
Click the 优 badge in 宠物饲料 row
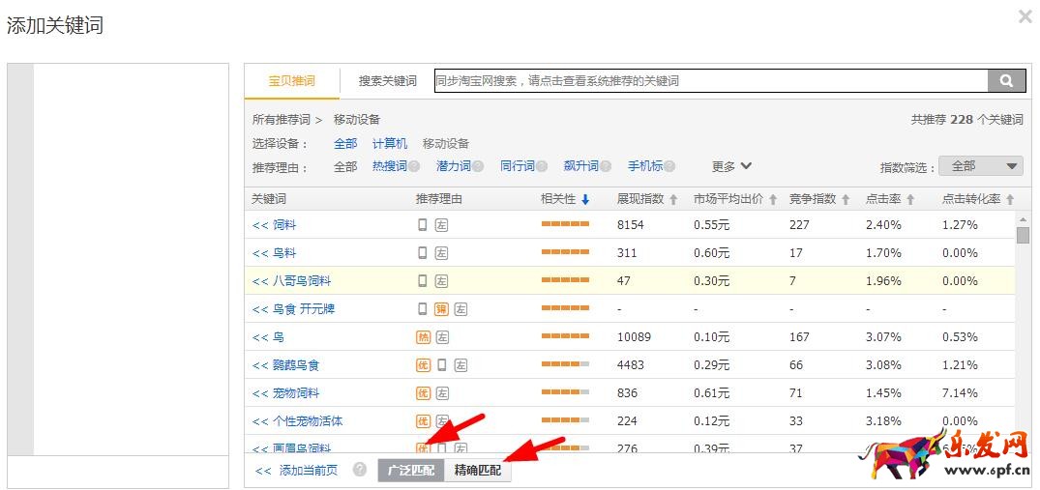pos(423,393)
